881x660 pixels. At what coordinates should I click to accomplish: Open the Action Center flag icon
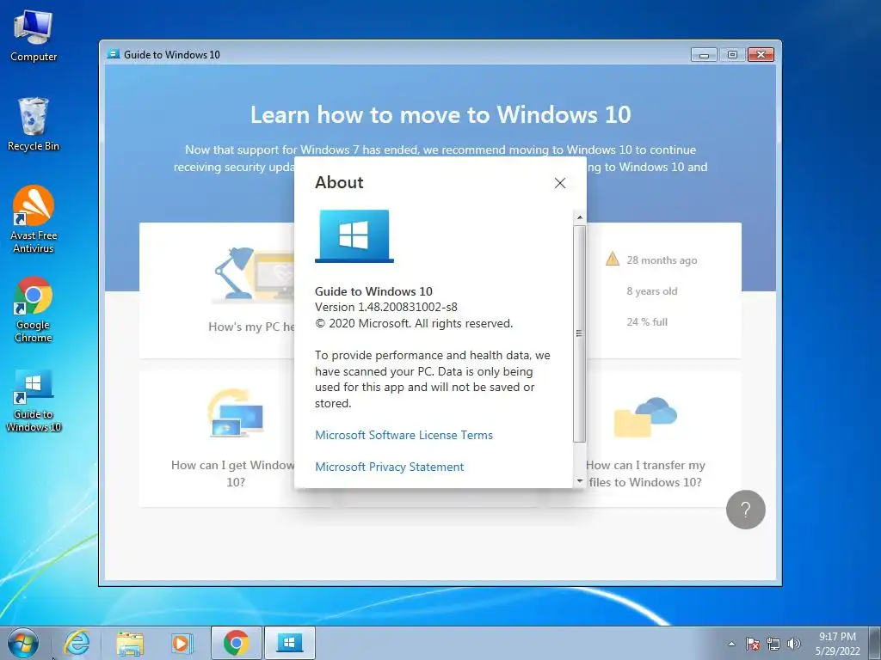coord(752,644)
